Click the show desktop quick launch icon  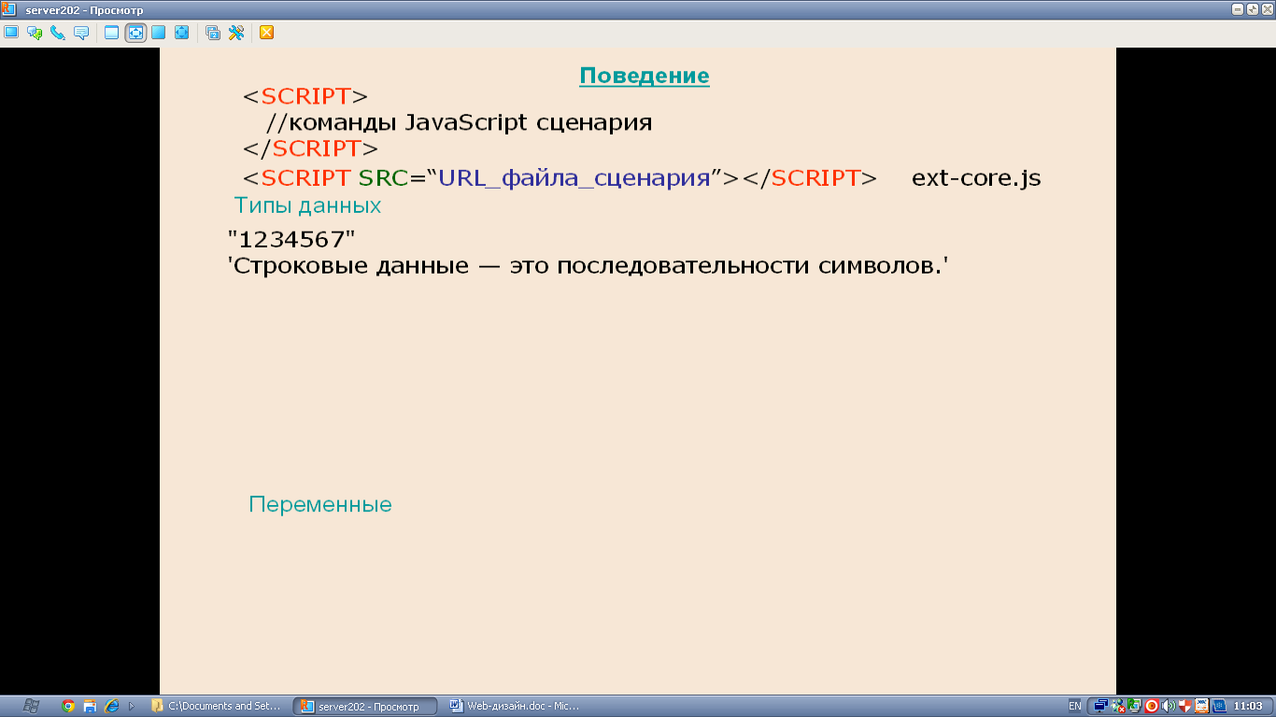coord(90,706)
